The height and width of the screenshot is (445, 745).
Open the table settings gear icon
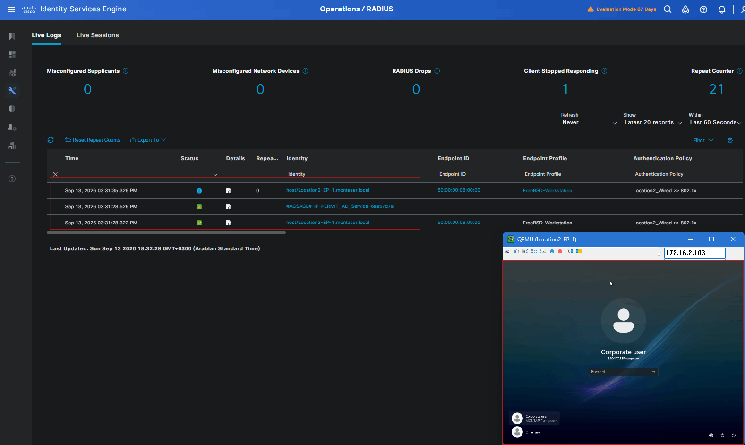click(730, 140)
